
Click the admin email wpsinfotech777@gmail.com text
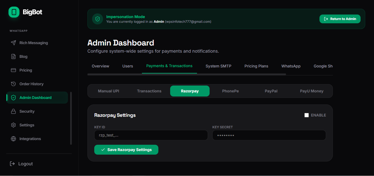click(188, 21)
